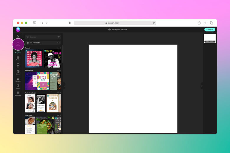Click the Export button
The height and width of the screenshot is (153, 230).
[x=210, y=30]
